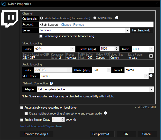Click Keyframes (secs) 2 cell
Viewport: 161px width, 140px height.
click(58, 56)
